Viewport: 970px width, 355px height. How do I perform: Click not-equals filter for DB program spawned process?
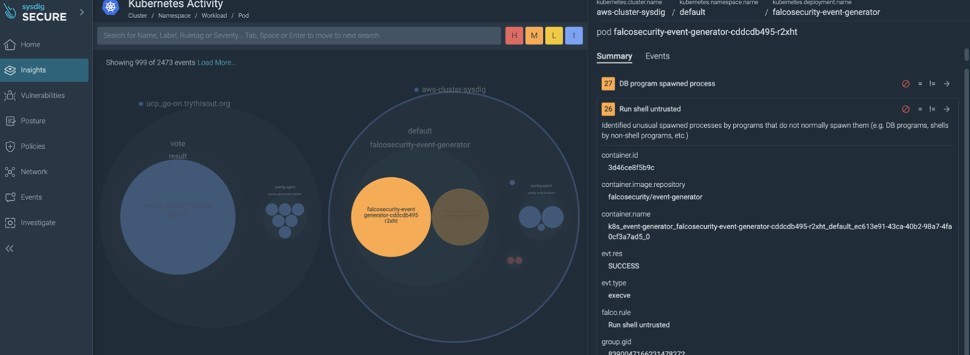point(932,83)
